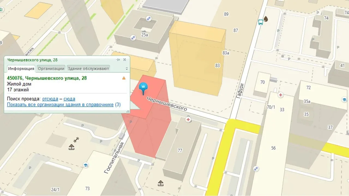Click the bus stop icon near Гафури
349x196 pixels.
click(x=261, y=22)
